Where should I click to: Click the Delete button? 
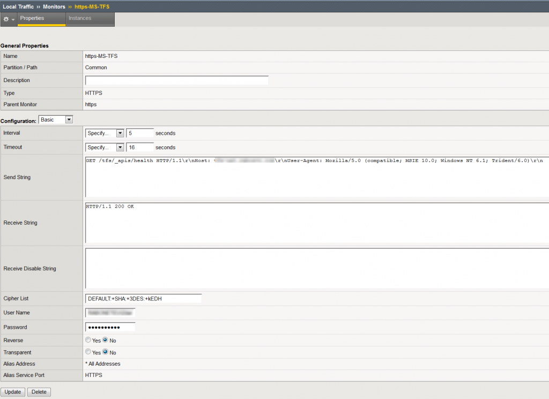[x=39, y=392]
